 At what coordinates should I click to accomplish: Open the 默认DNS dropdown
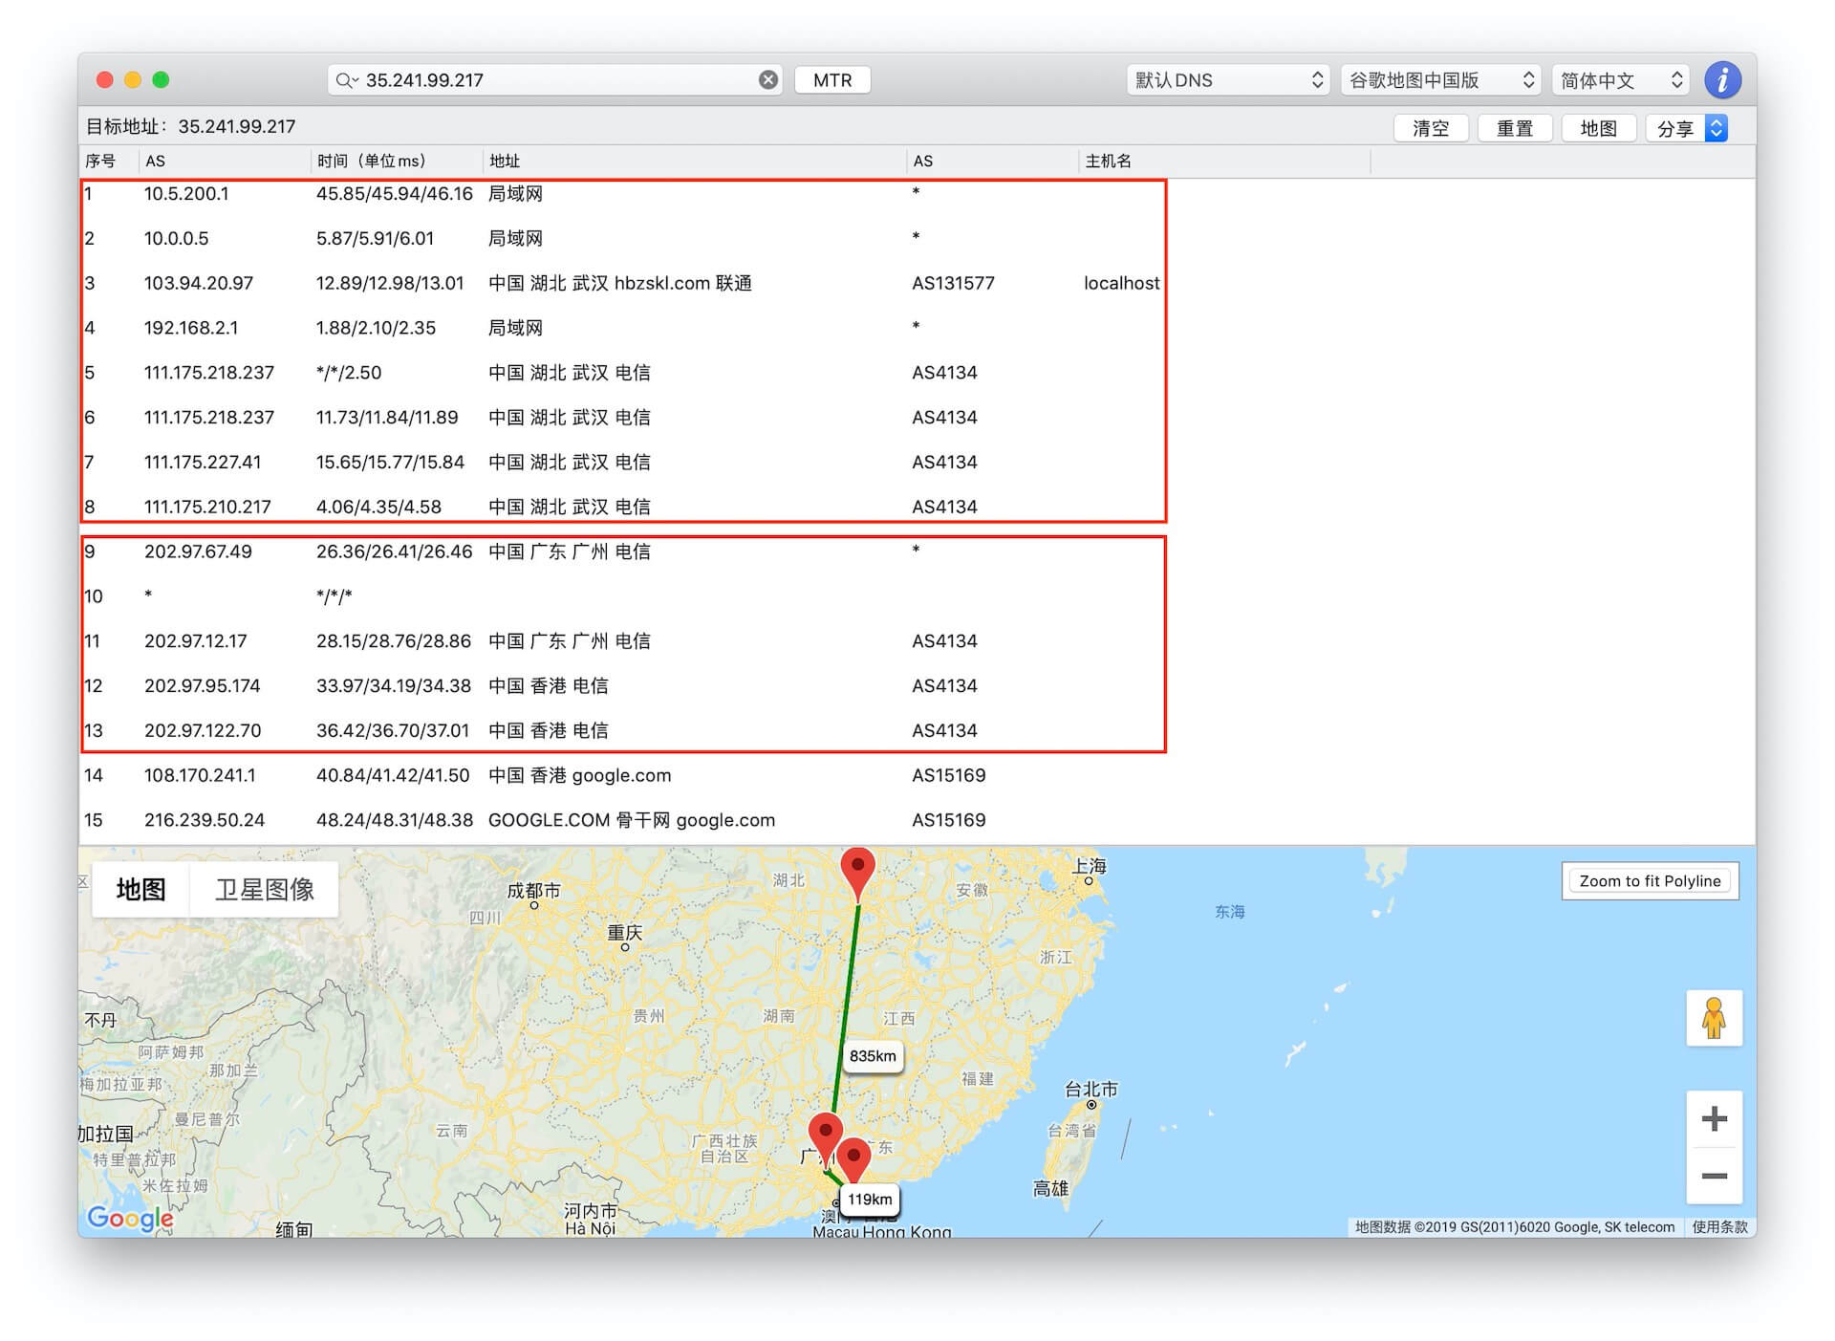pos(1228,80)
